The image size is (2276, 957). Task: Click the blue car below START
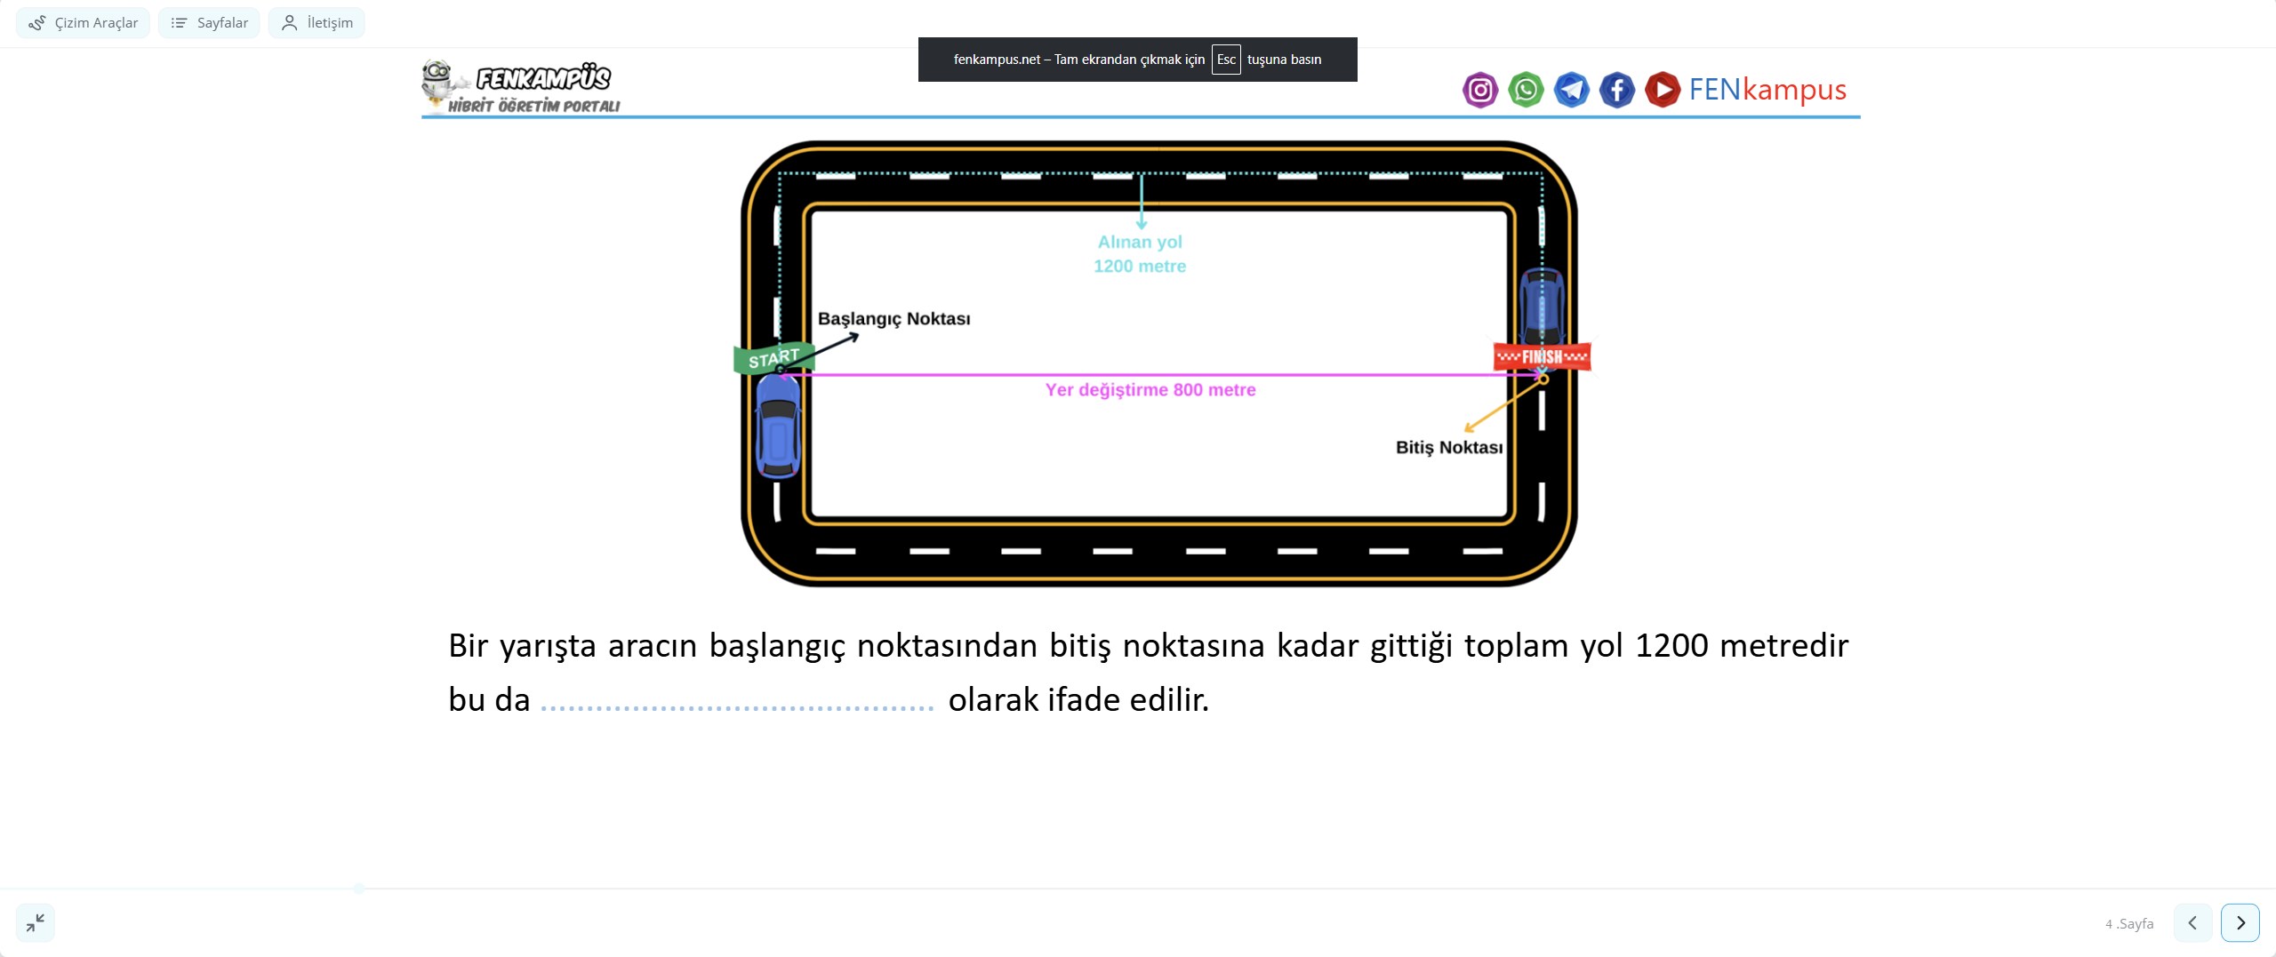coord(778,428)
